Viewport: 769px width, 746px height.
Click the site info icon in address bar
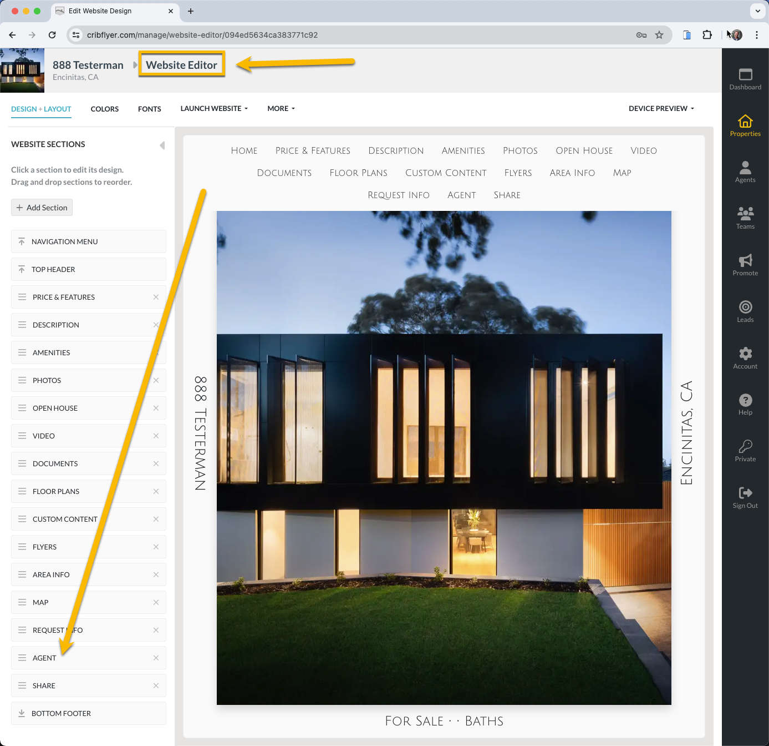point(76,35)
